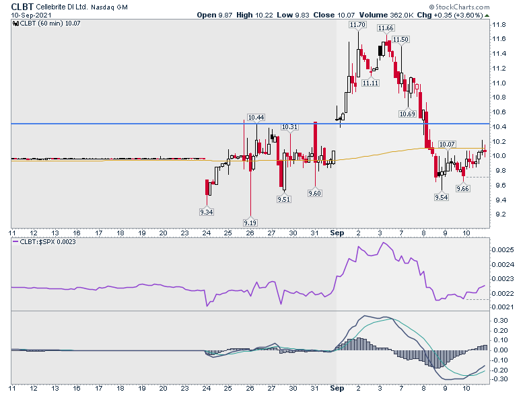Click the 10.44 price label
This screenshot has height=394, width=525.
coord(256,118)
